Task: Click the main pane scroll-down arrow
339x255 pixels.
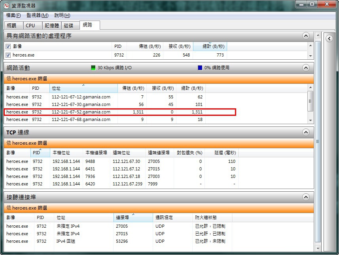Action: click(318, 249)
